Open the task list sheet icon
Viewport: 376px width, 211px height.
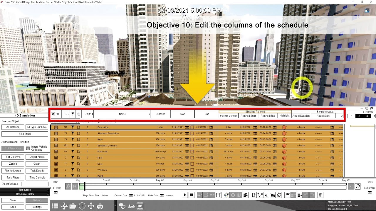219,195
